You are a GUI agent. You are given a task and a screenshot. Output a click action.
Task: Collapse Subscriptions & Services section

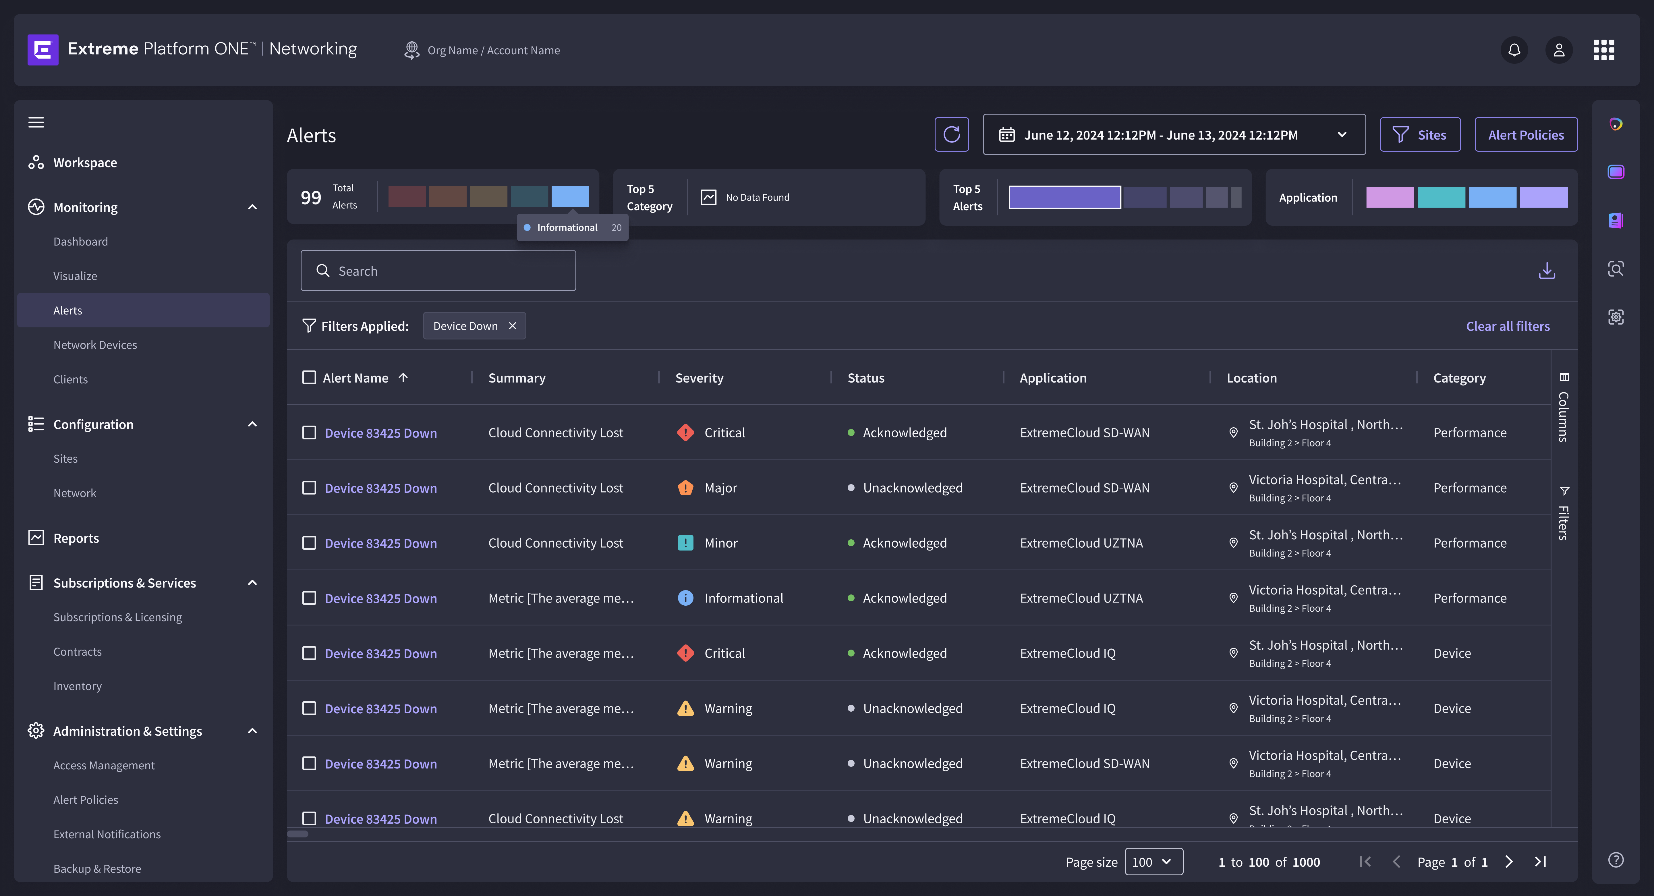252,583
